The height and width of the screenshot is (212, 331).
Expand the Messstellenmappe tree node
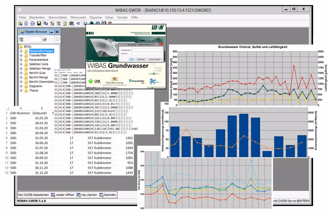tap(21, 51)
